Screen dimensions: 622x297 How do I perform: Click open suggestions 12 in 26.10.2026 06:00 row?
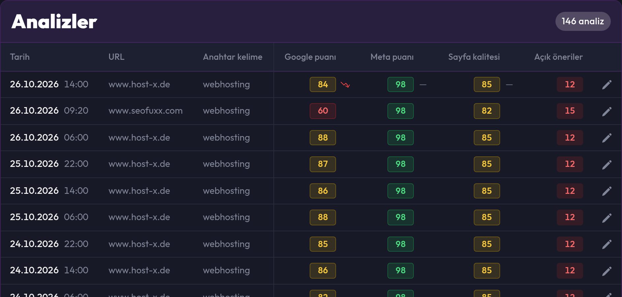click(x=570, y=138)
